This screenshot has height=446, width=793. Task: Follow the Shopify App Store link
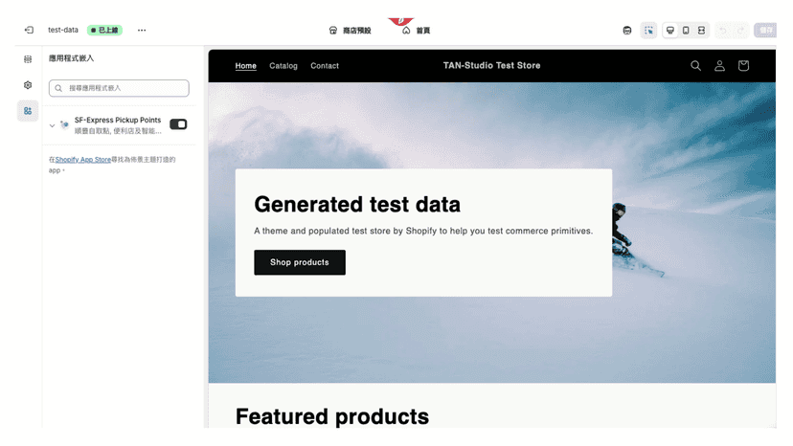(x=83, y=159)
